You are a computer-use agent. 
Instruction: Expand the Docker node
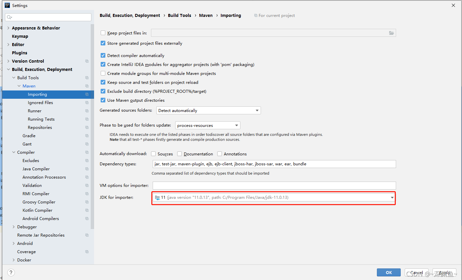(x=14, y=260)
